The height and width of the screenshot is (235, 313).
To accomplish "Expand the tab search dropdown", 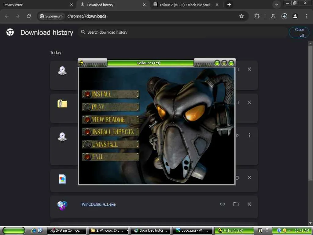I will [276, 5].
